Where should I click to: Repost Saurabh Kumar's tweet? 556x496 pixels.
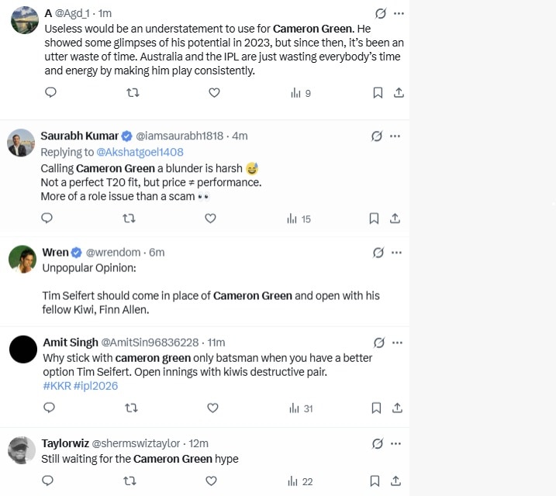[130, 219]
